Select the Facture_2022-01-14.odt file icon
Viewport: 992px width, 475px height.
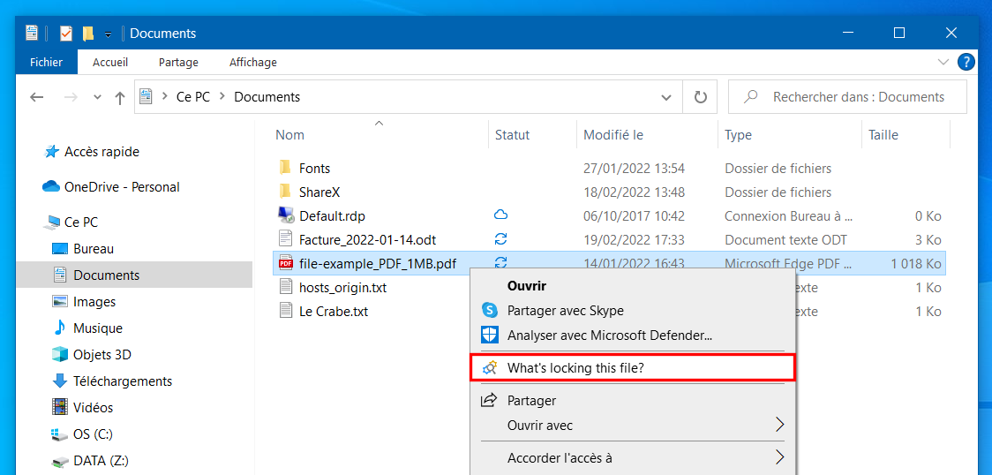287,240
